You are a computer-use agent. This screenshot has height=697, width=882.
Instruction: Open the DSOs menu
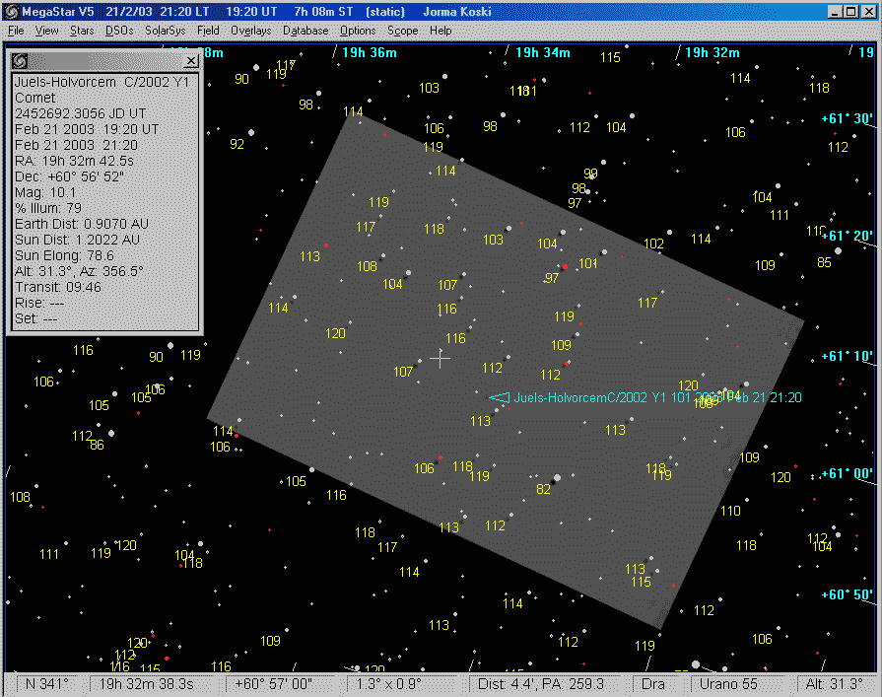[x=117, y=31]
